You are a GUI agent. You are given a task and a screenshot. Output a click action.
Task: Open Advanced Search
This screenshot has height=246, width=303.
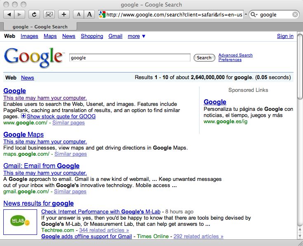coord(235,55)
